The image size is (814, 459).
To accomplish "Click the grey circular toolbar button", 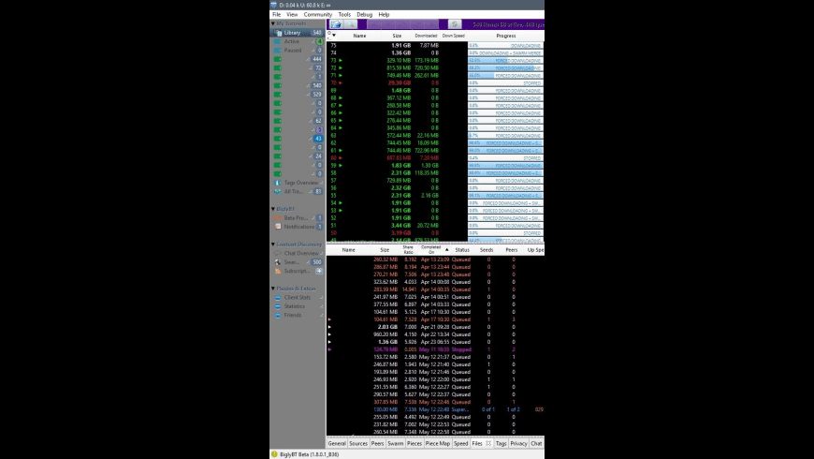I will point(454,24).
